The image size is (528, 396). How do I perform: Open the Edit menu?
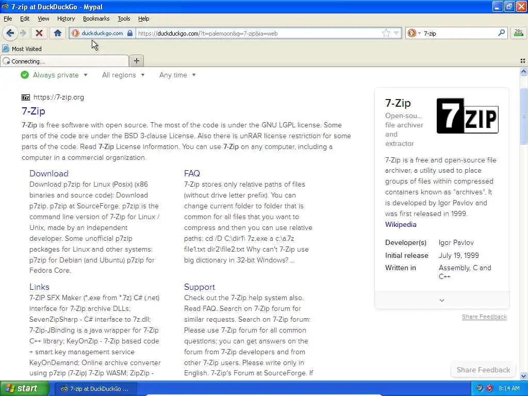pyautogui.click(x=25, y=19)
